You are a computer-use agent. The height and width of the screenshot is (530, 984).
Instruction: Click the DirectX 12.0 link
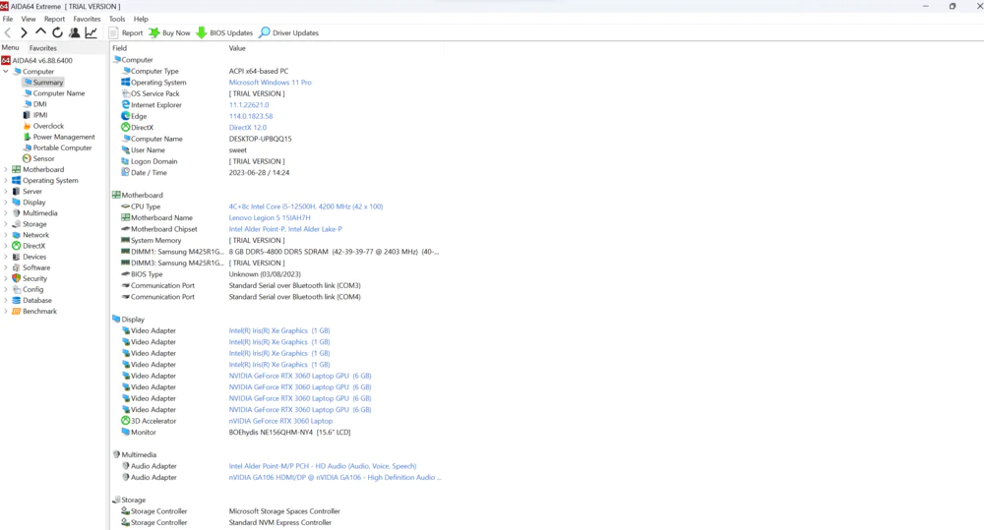tap(247, 127)
